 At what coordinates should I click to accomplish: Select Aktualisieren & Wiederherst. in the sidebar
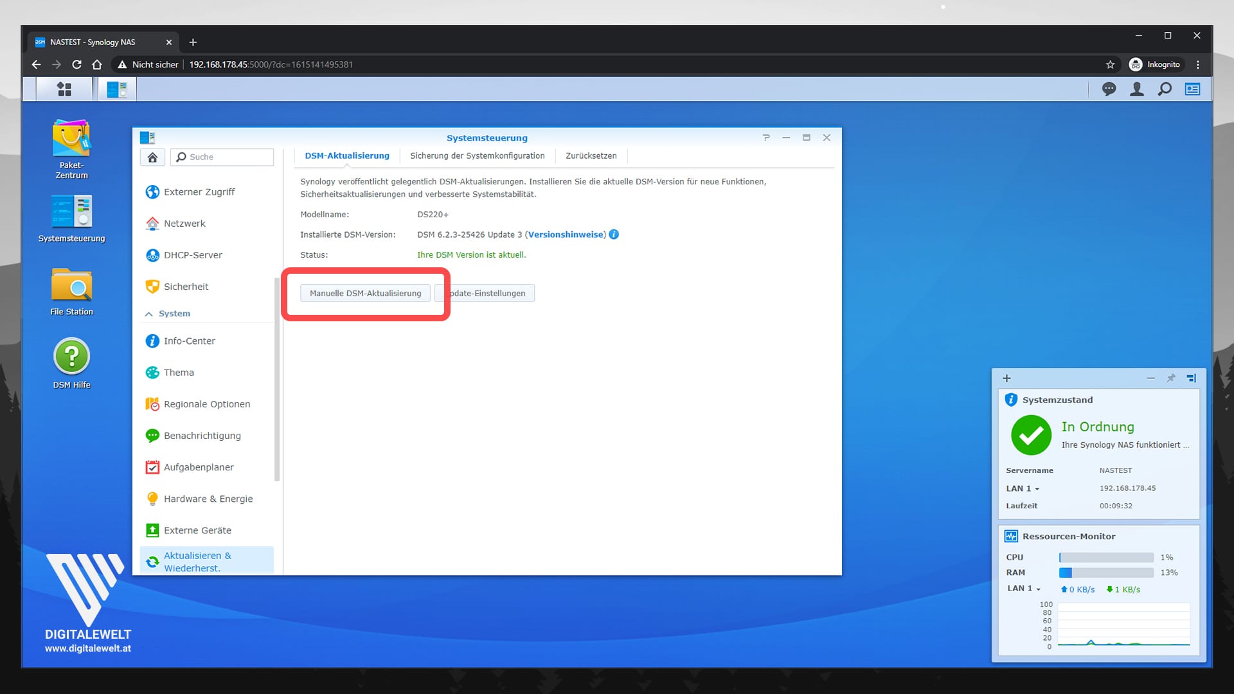pyautogui.click(x=207, y=561)
